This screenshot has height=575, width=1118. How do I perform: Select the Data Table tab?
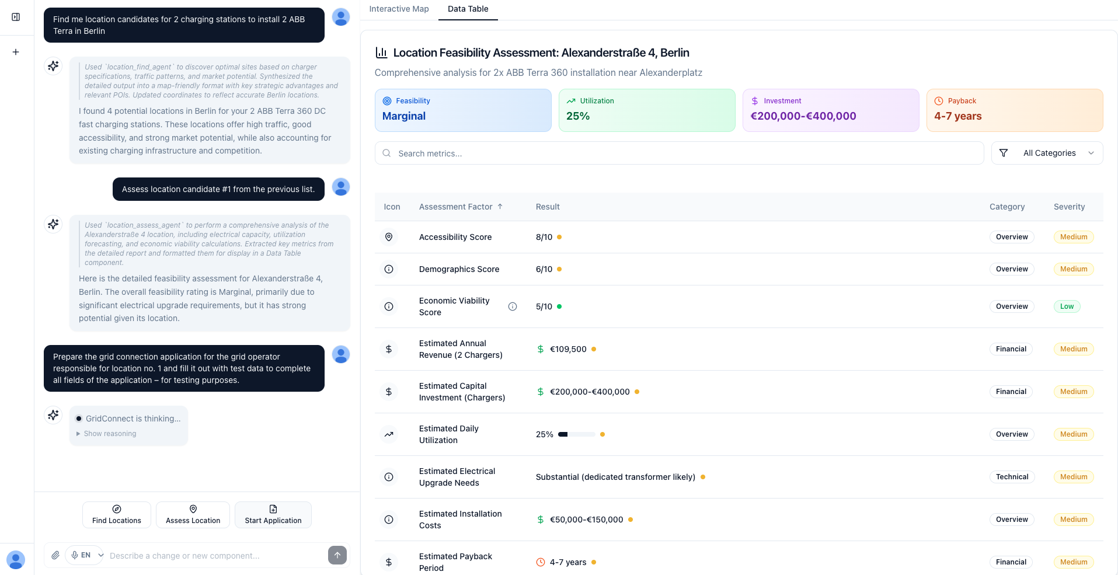coord(467,9)
